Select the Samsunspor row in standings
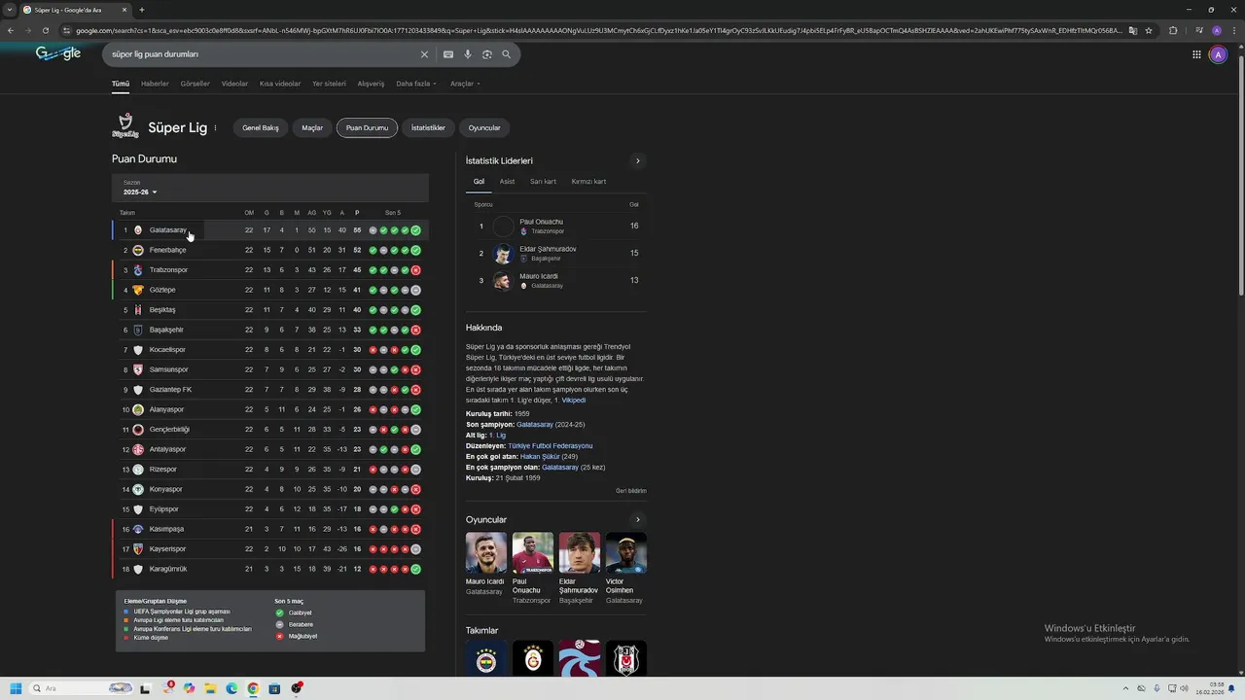 [x=270, y=369]
